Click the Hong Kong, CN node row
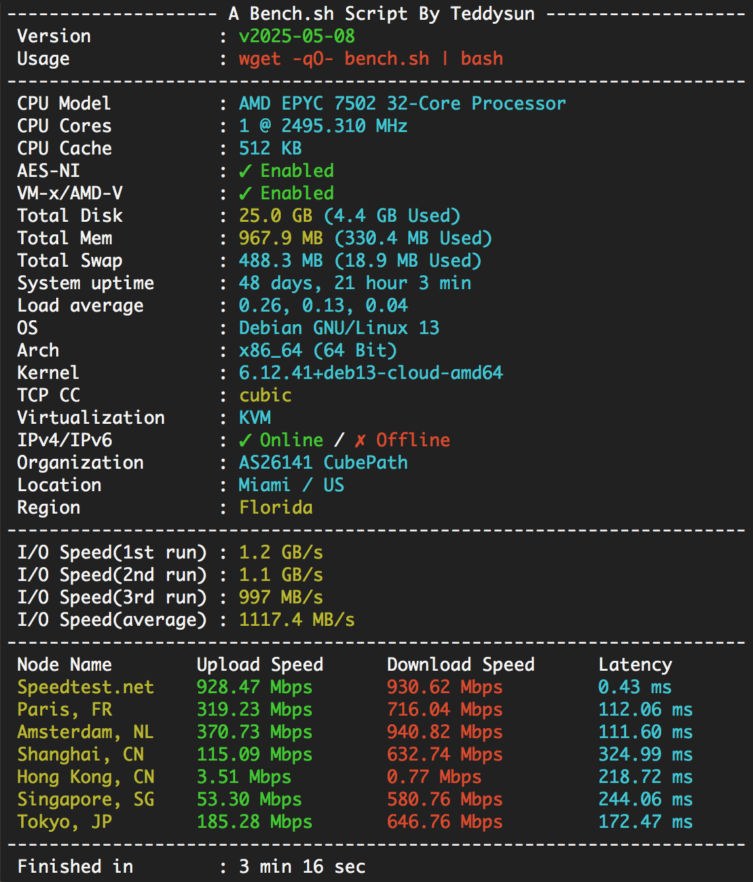 coord(85,777)
